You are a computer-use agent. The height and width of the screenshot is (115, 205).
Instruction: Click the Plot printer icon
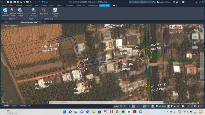click(27, 2)
